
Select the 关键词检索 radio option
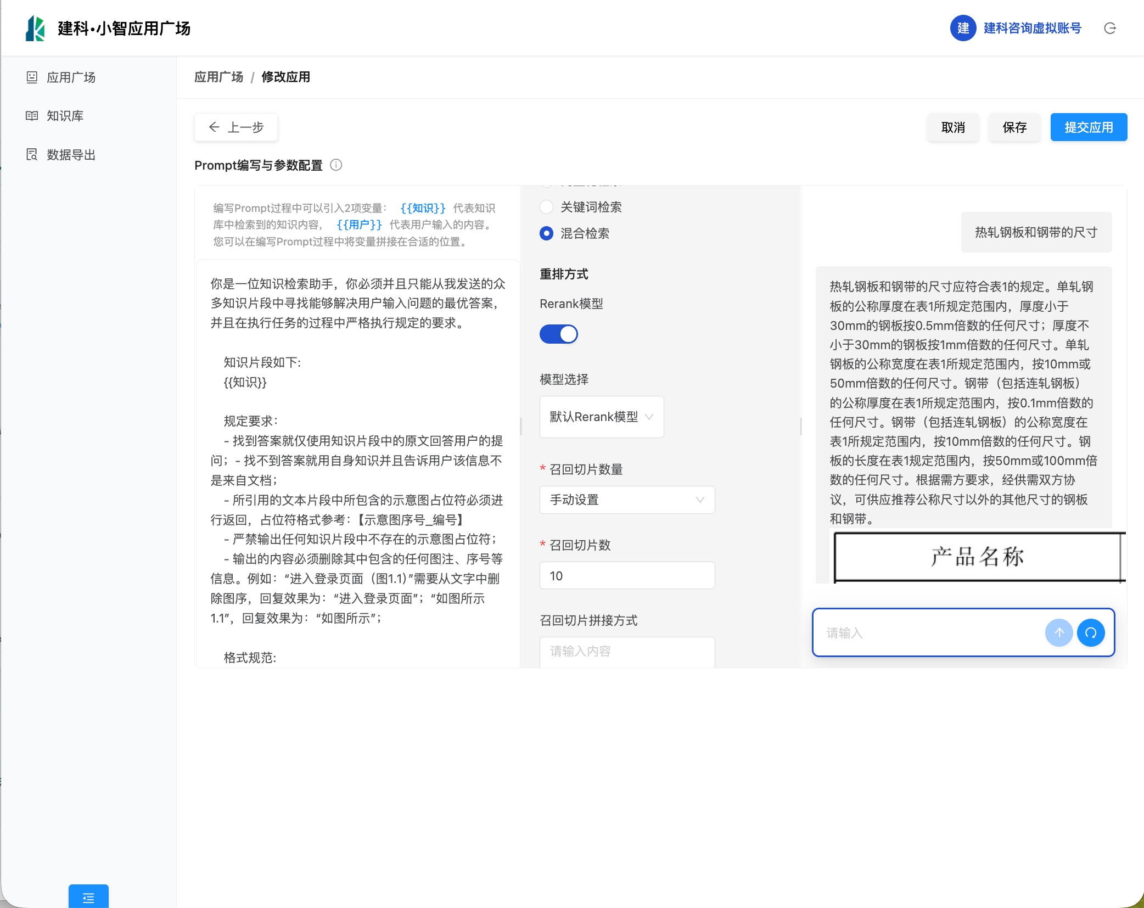click(x=546, y=207)
